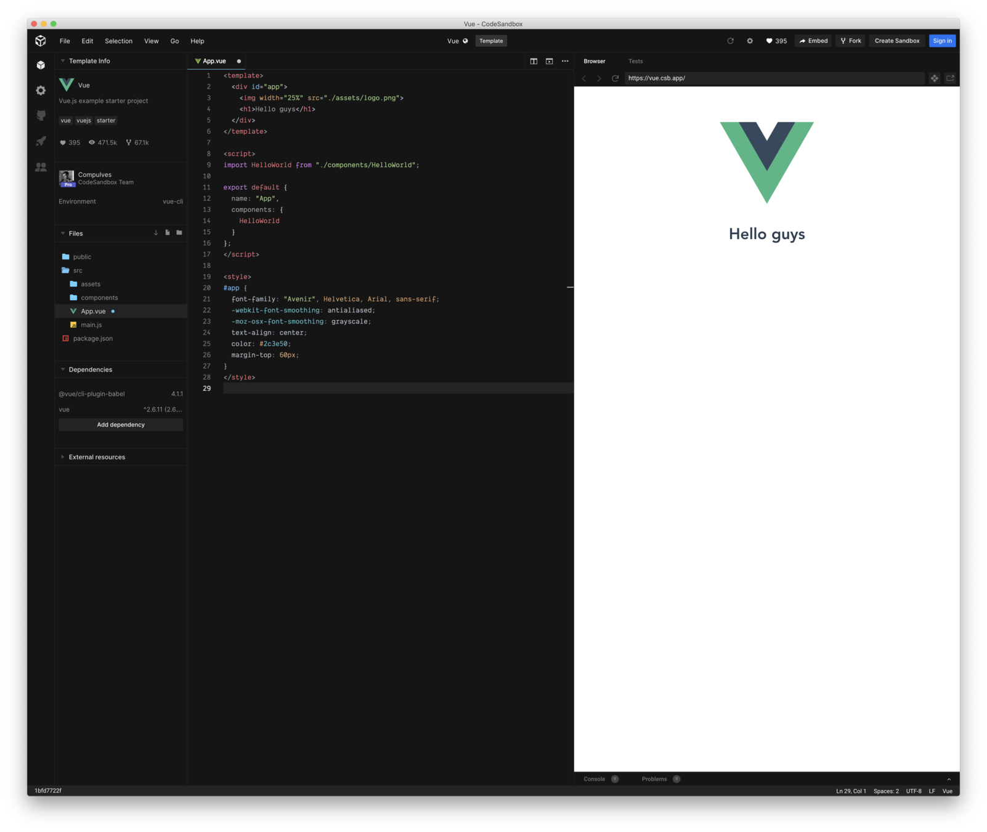Viewport: 987px width, 832px height.
Task: Open the Project Info sidebar icon
Action: (41, 65)
